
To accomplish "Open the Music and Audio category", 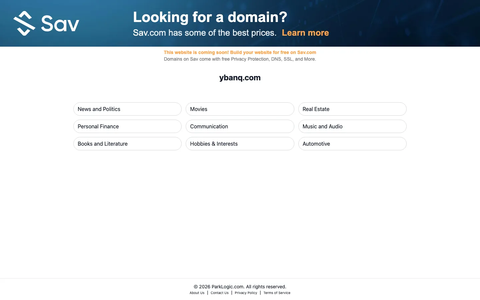I will [x=352, y=126].
